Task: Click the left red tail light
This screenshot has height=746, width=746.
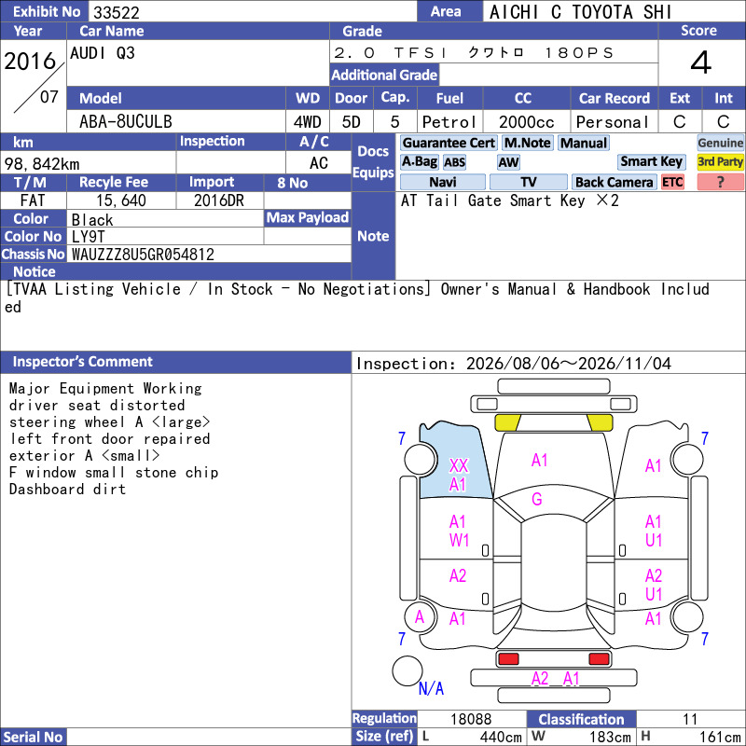Action: [x=508, y=659]
